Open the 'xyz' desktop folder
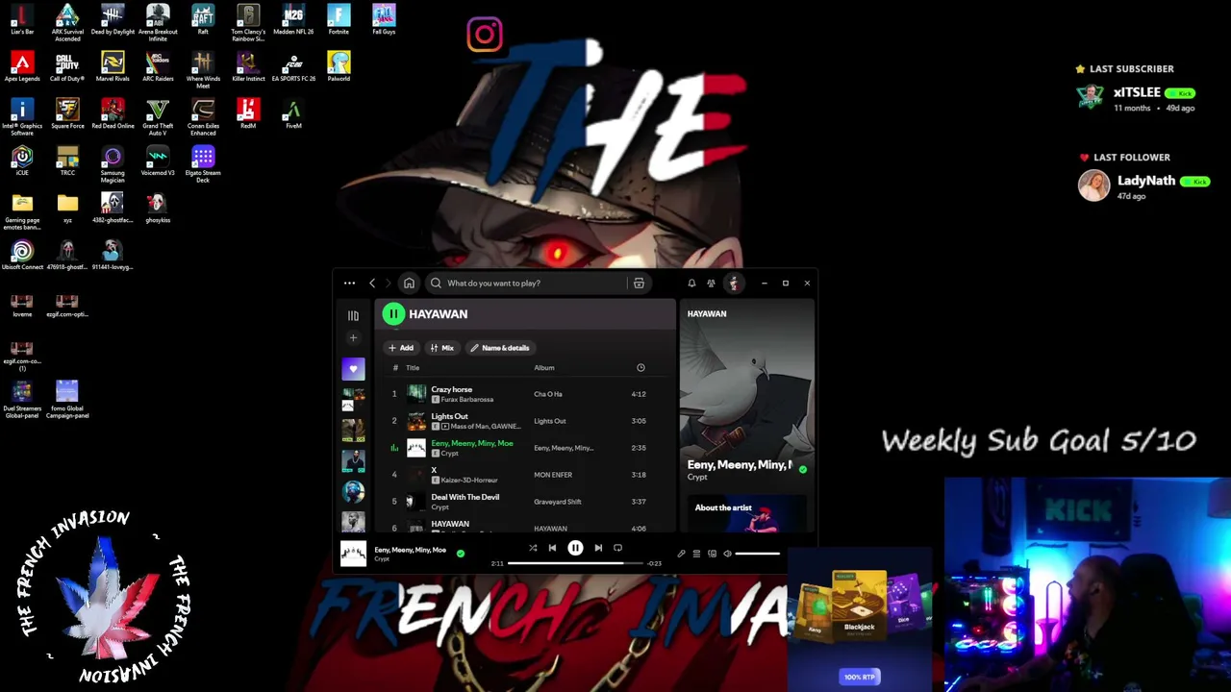1231x692 pixels. point(67,208)
